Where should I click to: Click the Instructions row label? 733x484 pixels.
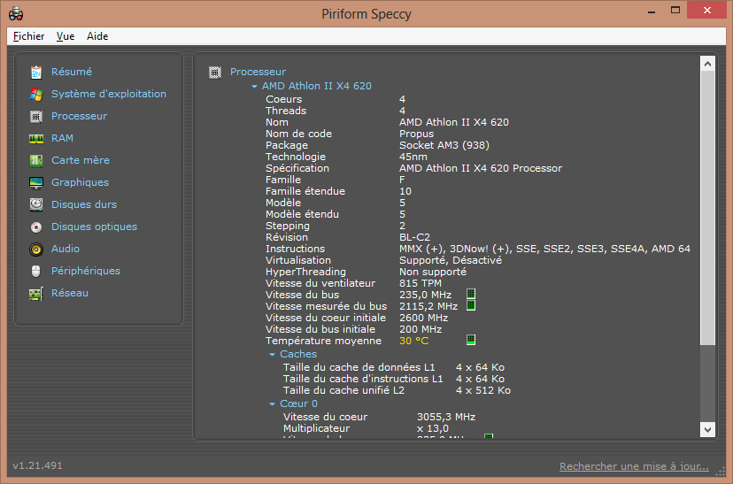pos(295,249)
